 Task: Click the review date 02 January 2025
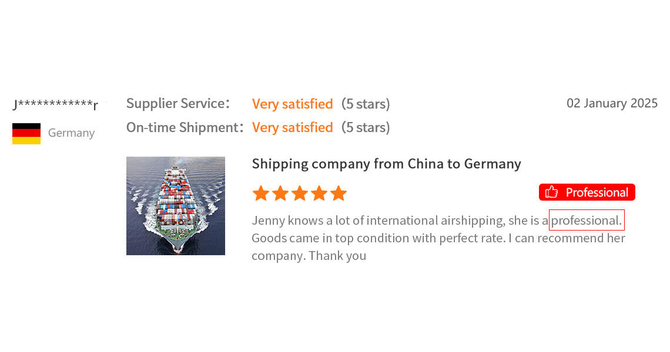tap(612, 103)
